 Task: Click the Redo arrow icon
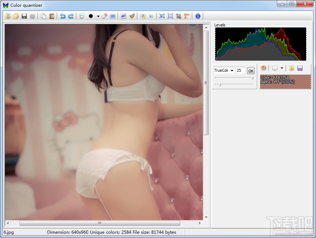[x=71, y=16]
